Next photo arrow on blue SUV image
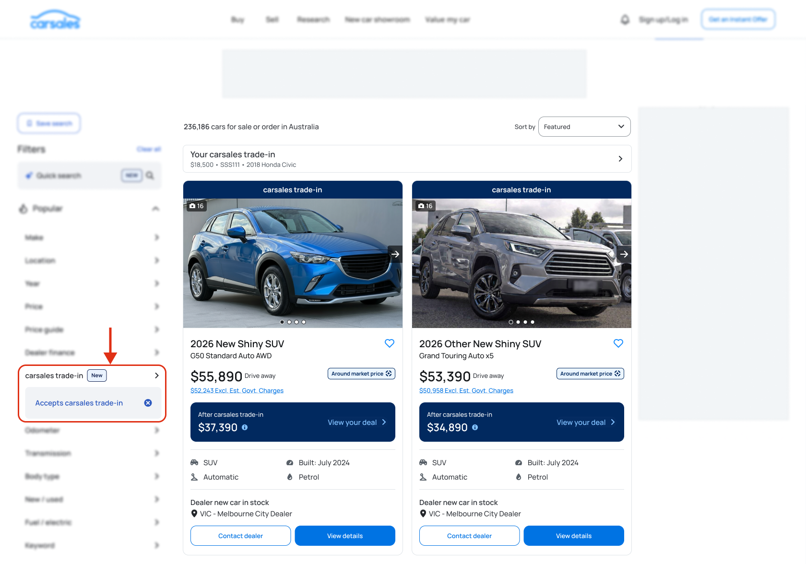Image resolution: width=806 pixels, height=564 pixels. click(x=395, y=254)
